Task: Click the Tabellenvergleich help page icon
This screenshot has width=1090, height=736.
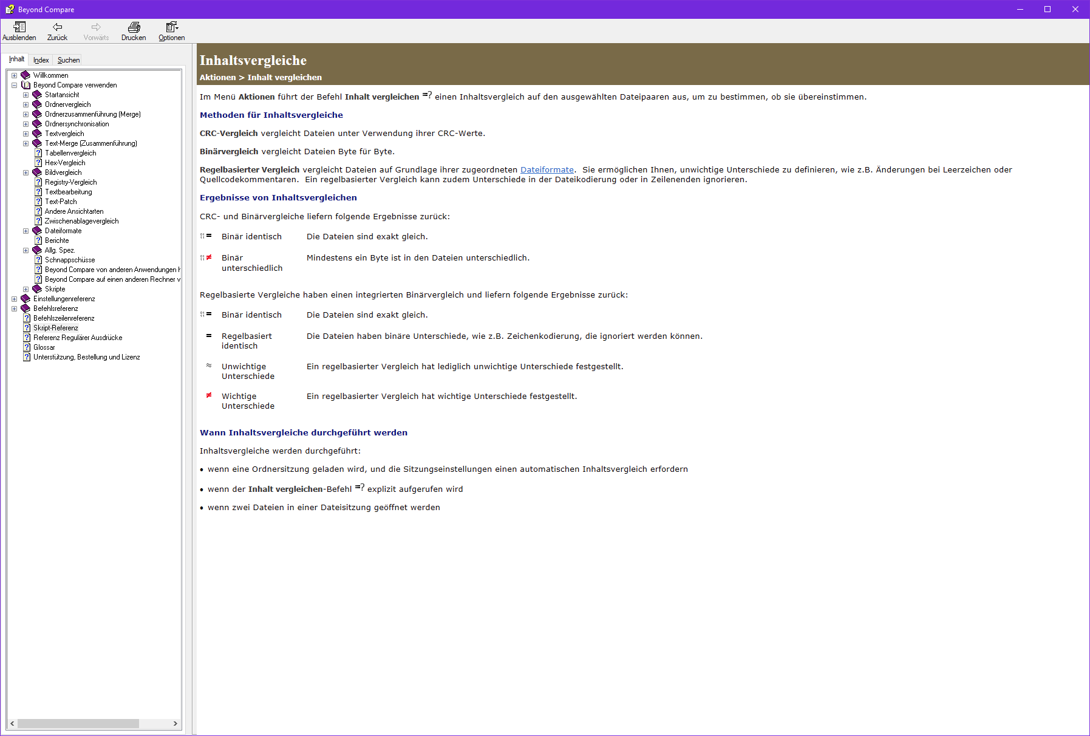Action: coord(38,153)
